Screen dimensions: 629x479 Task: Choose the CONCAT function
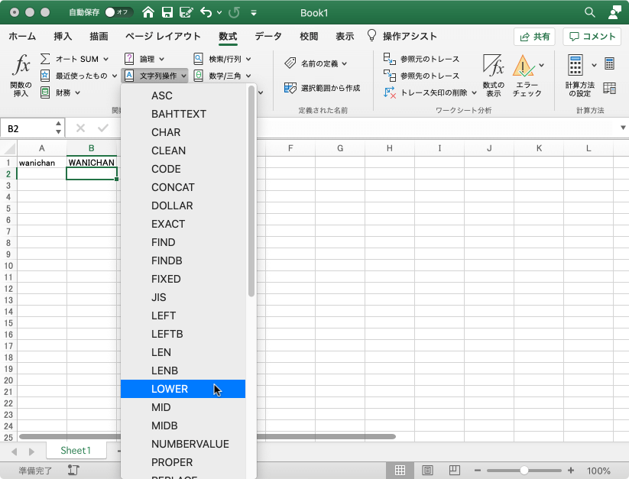pos(183,187)
